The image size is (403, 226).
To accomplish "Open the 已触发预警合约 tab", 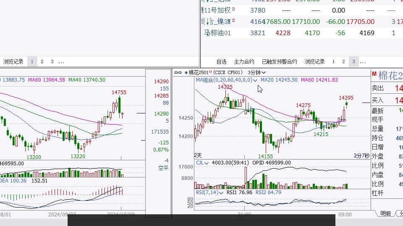I will click(x=279, y=62).
